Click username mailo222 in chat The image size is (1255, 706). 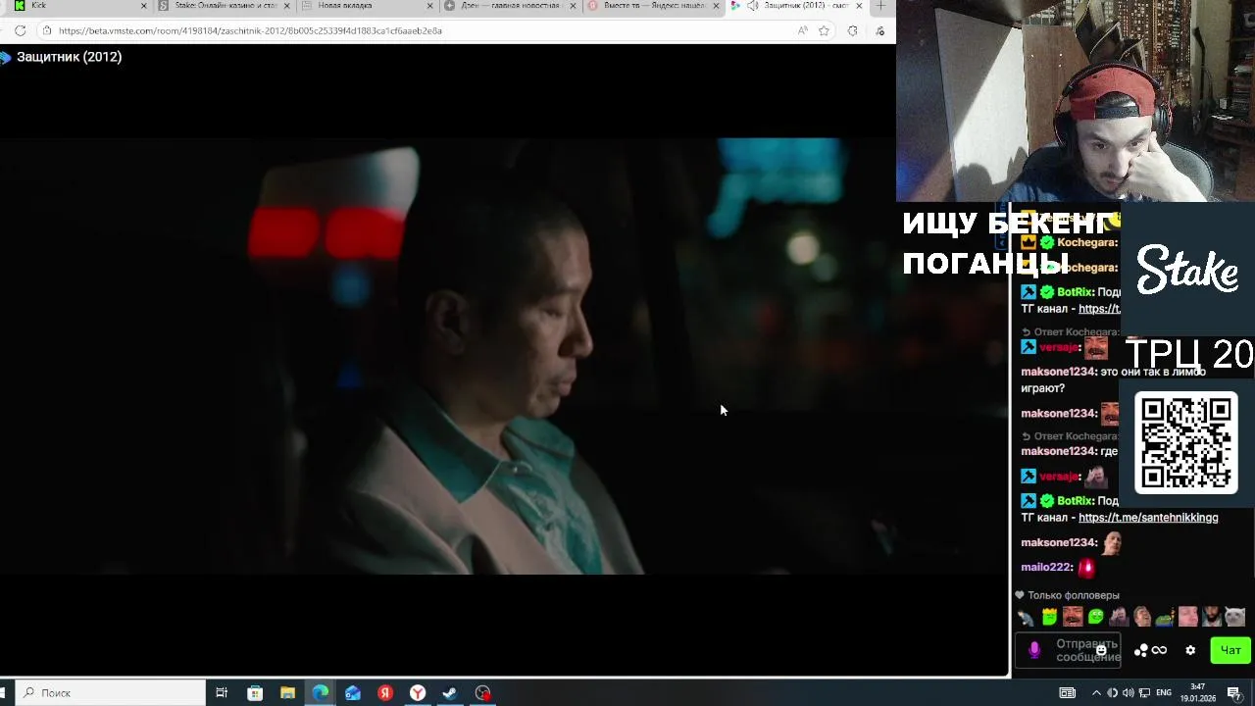pos(1046,567)
